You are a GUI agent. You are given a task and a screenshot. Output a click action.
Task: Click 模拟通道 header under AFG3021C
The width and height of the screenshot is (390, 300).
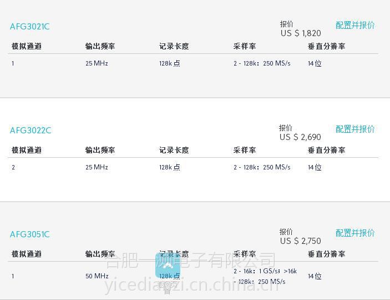(x=27, y=46)
